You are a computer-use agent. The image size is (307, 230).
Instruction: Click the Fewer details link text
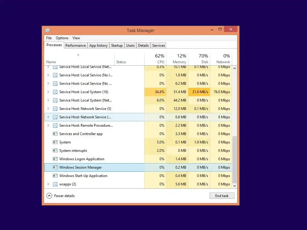click(64, 196)
